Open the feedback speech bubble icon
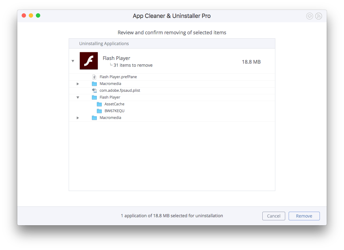The image size is (344, 250). click(x=310, y=16)
